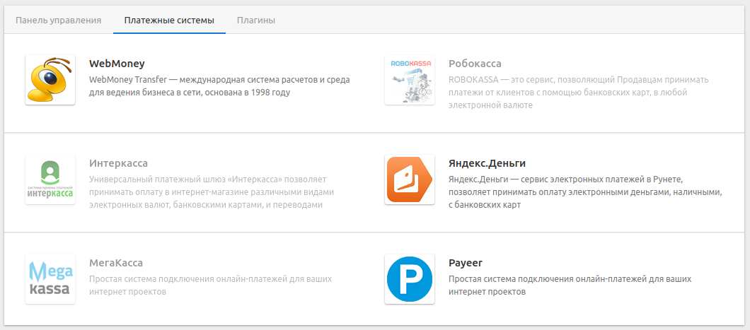Select the Интеркасса payment gateway description

(212, 192)
